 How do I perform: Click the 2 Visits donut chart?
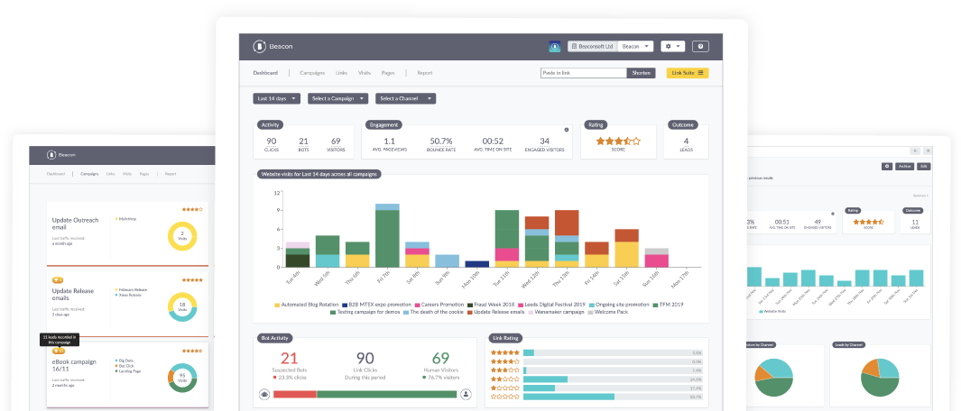point(182,236)
